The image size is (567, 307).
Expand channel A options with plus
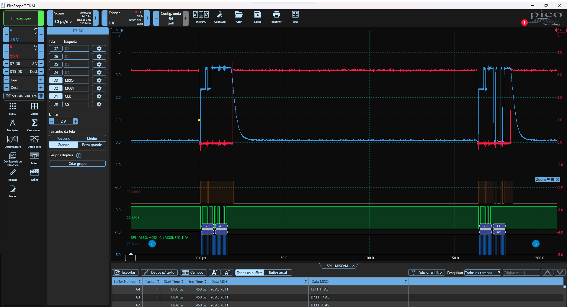pyautogui.click(x=41, y=35)
